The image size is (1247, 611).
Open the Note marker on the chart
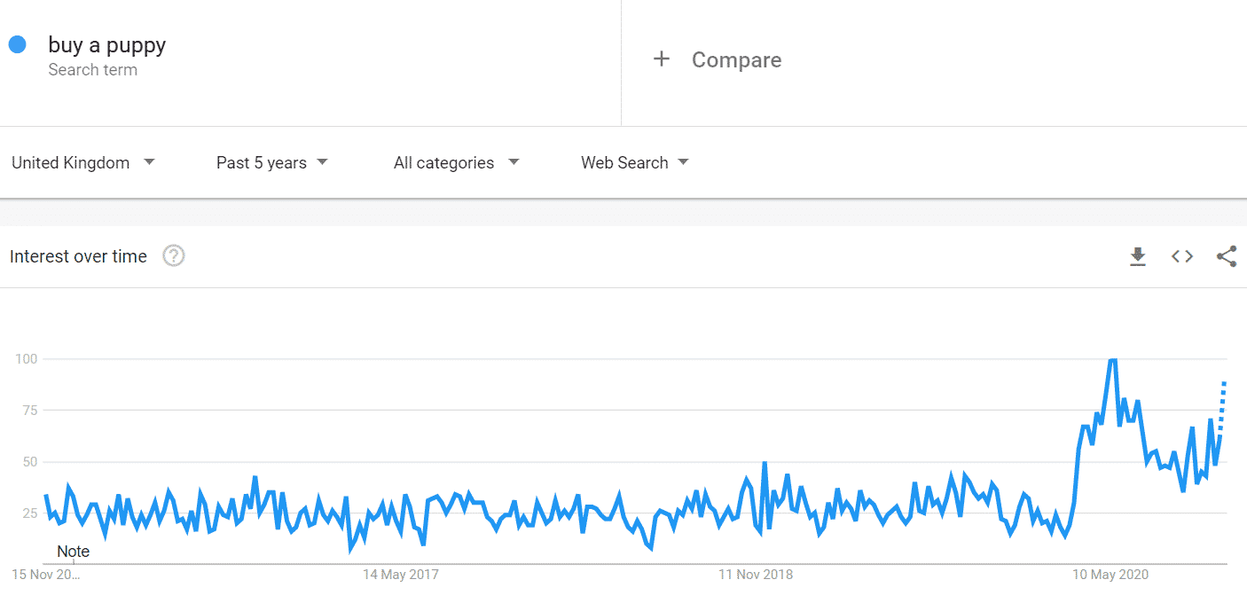point(73,552)
